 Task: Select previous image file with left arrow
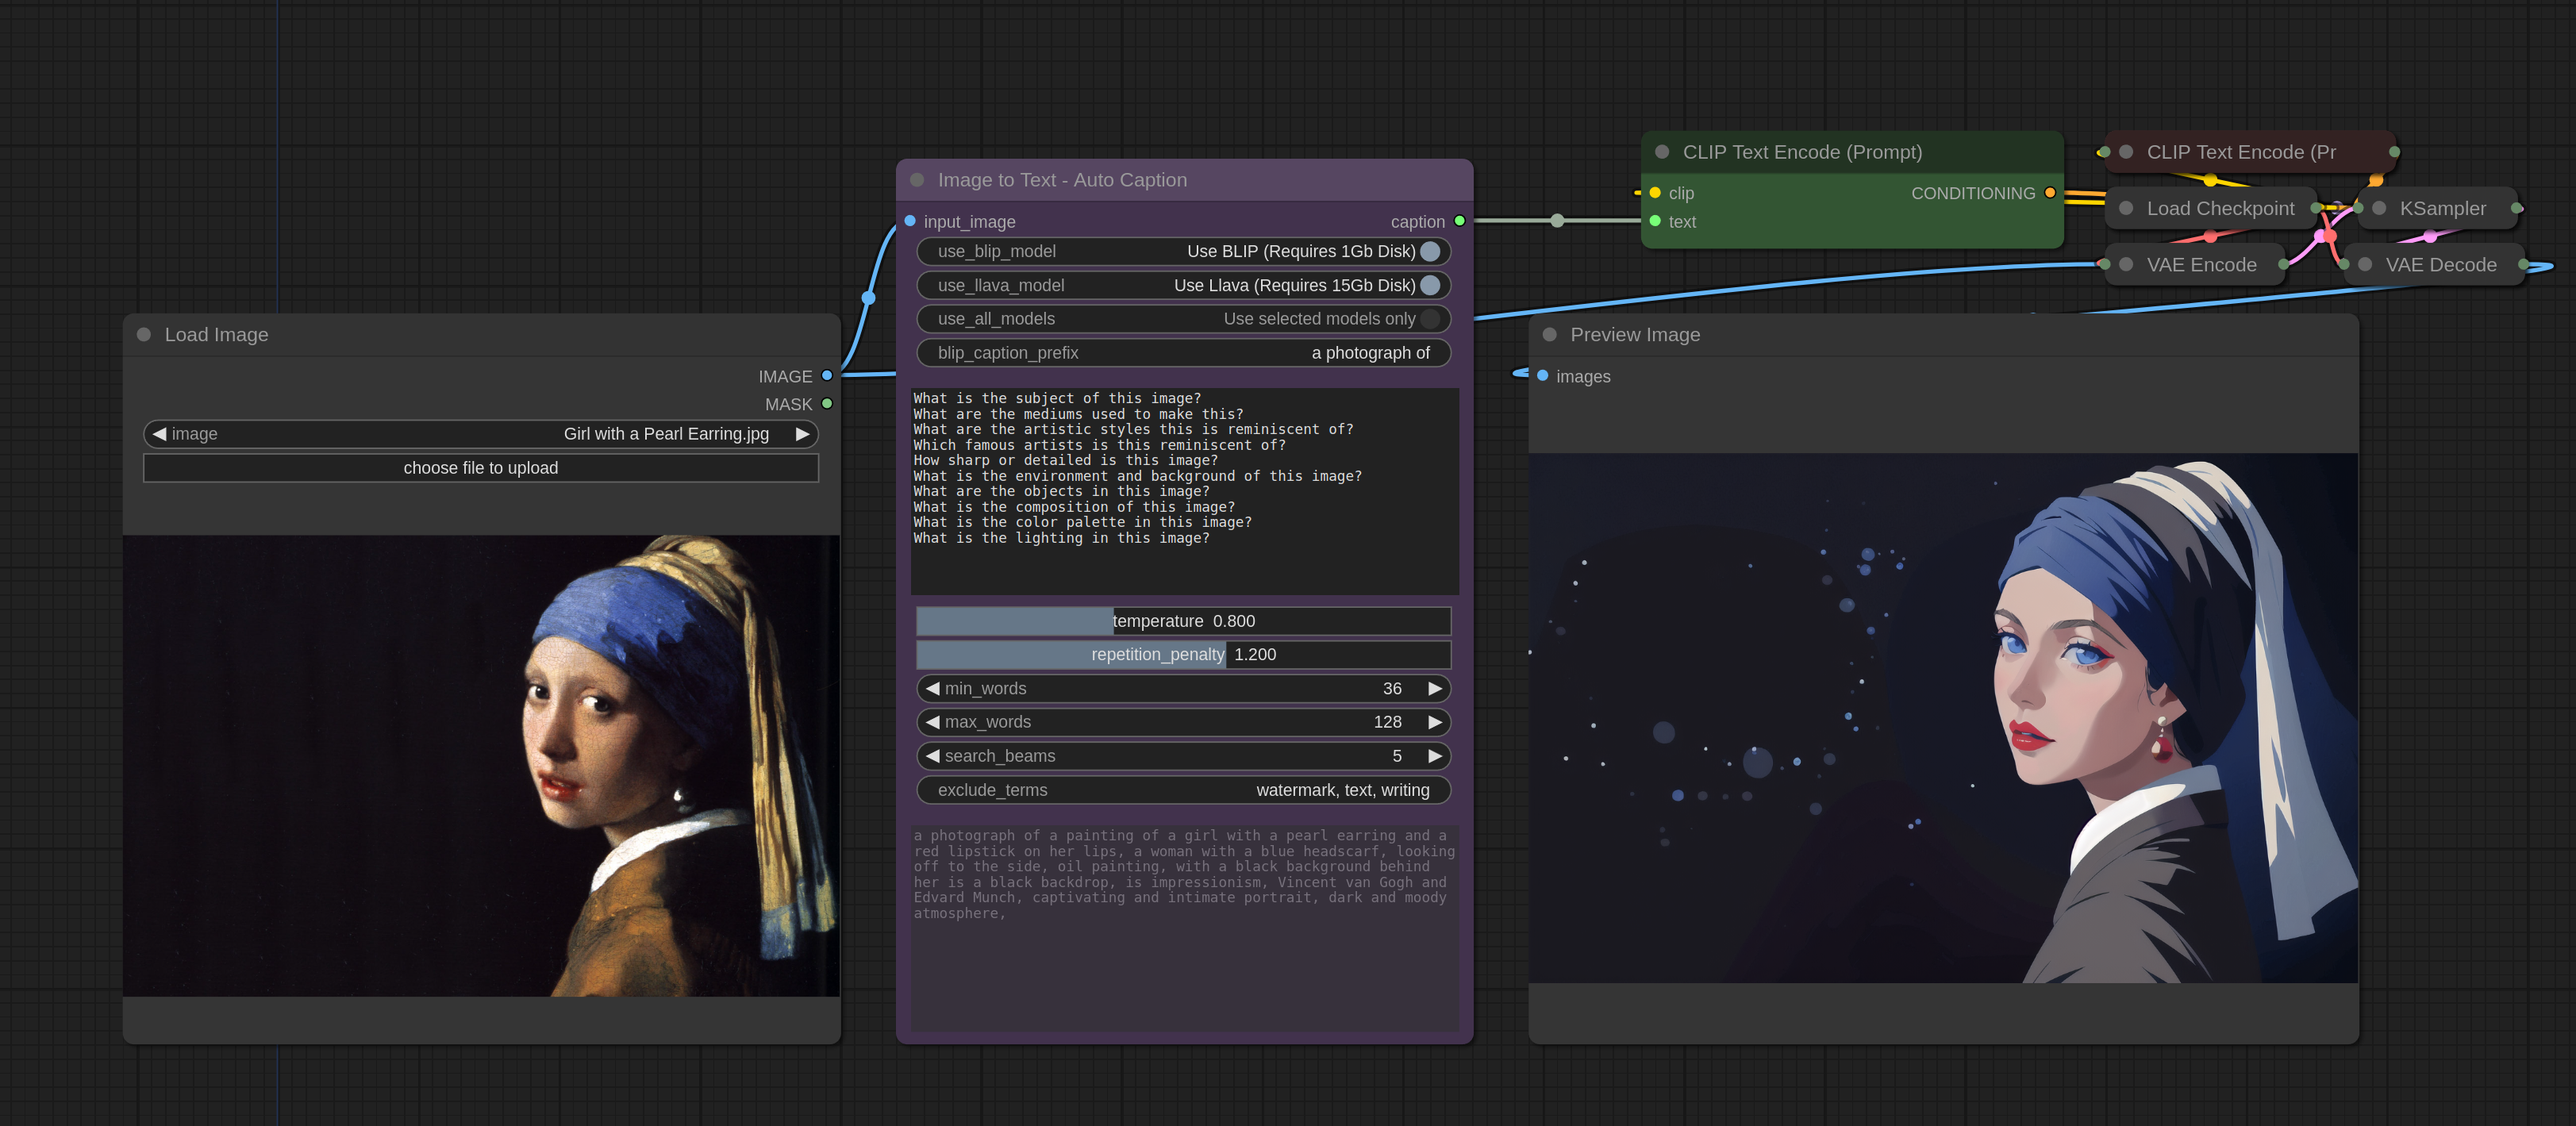pos(159,434)
